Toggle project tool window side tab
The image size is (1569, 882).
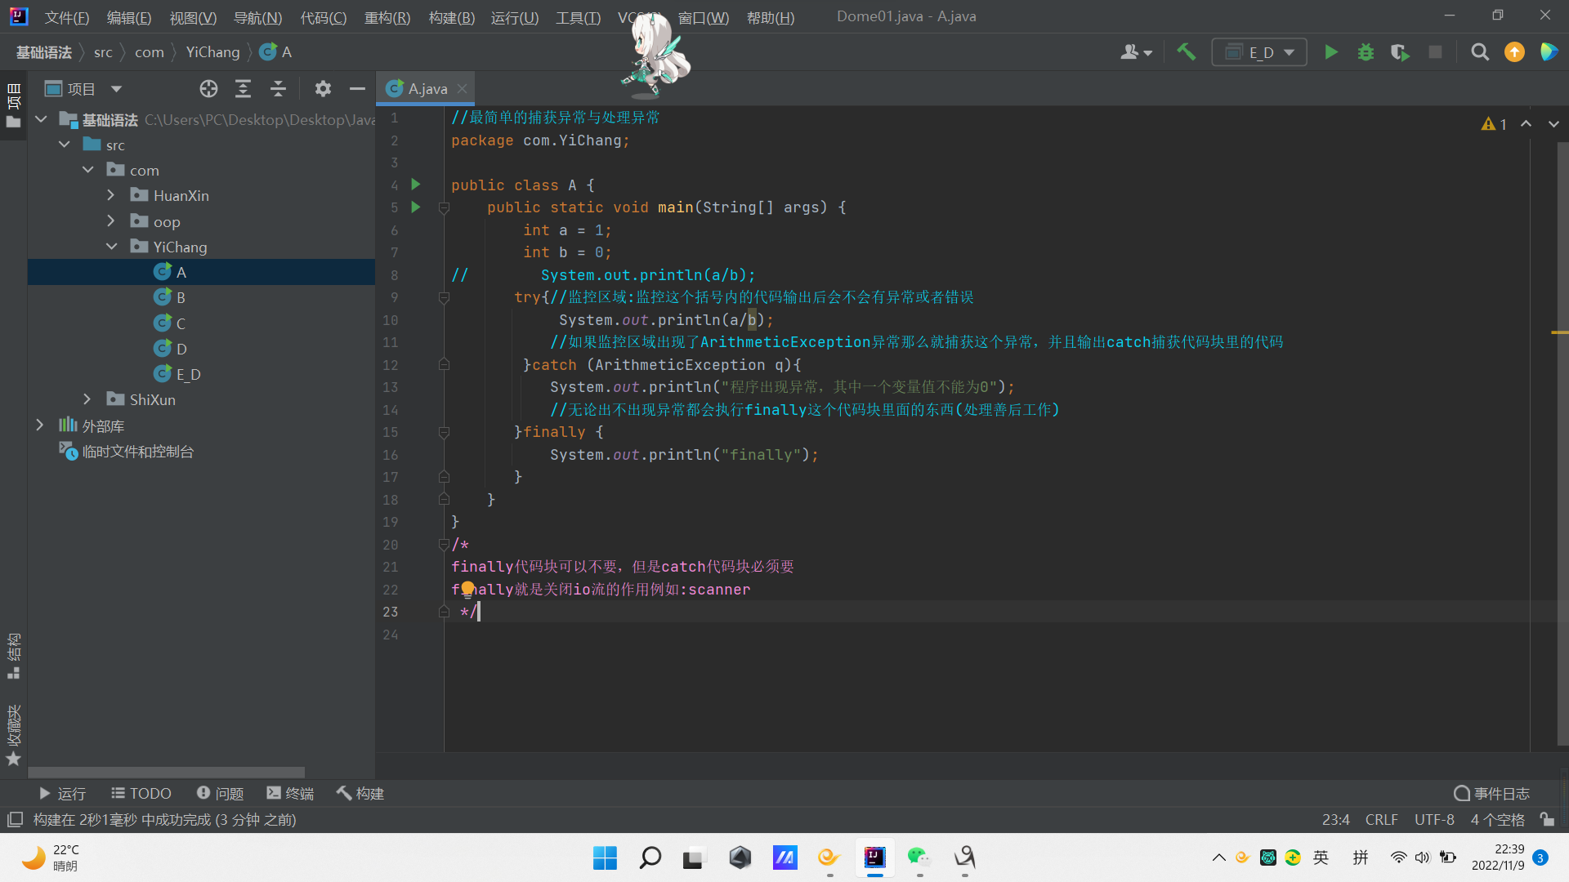[14, 106]
